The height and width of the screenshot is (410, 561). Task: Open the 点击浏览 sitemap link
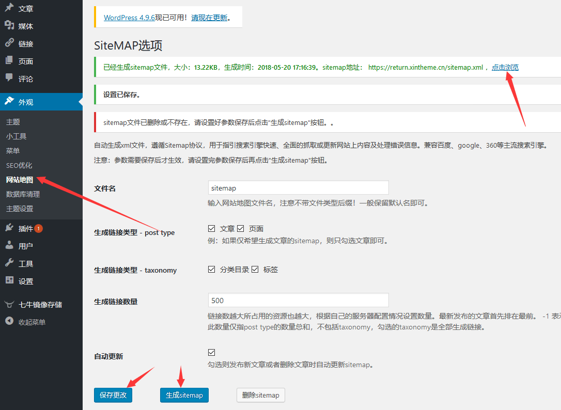pos(505,67)
